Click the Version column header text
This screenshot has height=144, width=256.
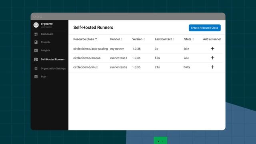137,39
